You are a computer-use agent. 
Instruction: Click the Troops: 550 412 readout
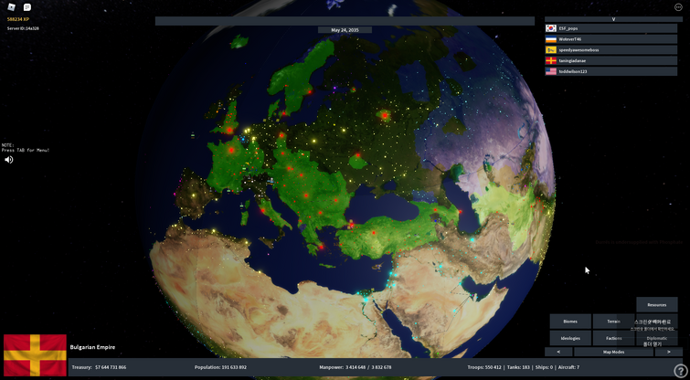point(484,367)
